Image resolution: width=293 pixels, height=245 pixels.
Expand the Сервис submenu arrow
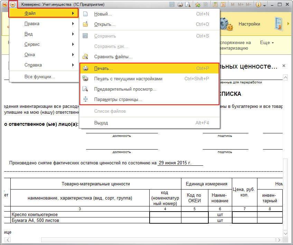[73, 44]
